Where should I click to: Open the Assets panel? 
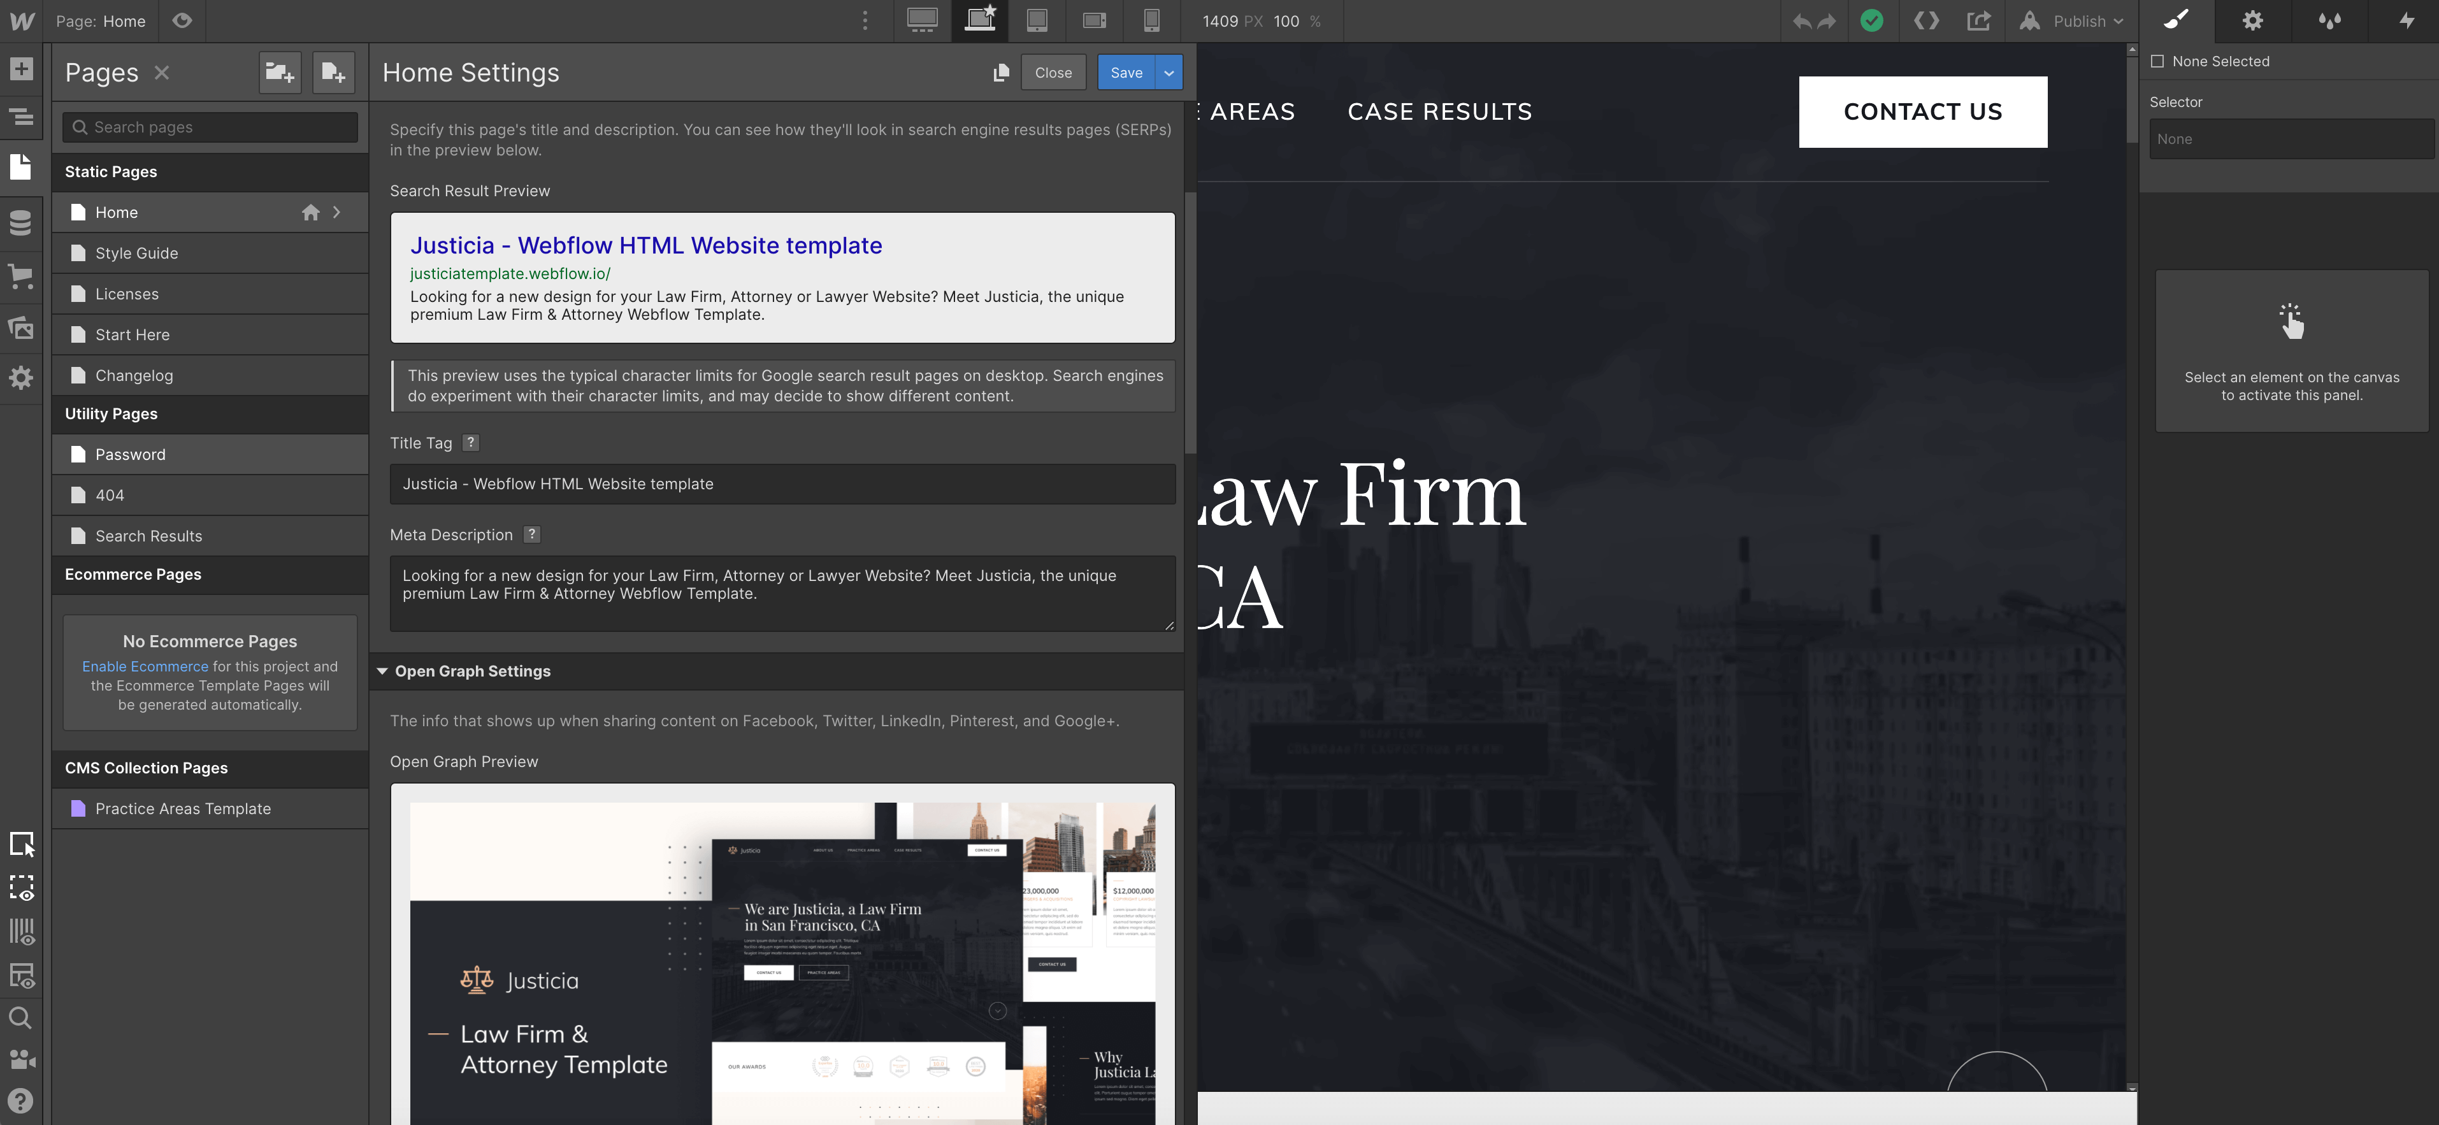point(21,327)
